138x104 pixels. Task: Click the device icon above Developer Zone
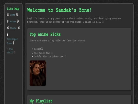coord(7,34)
